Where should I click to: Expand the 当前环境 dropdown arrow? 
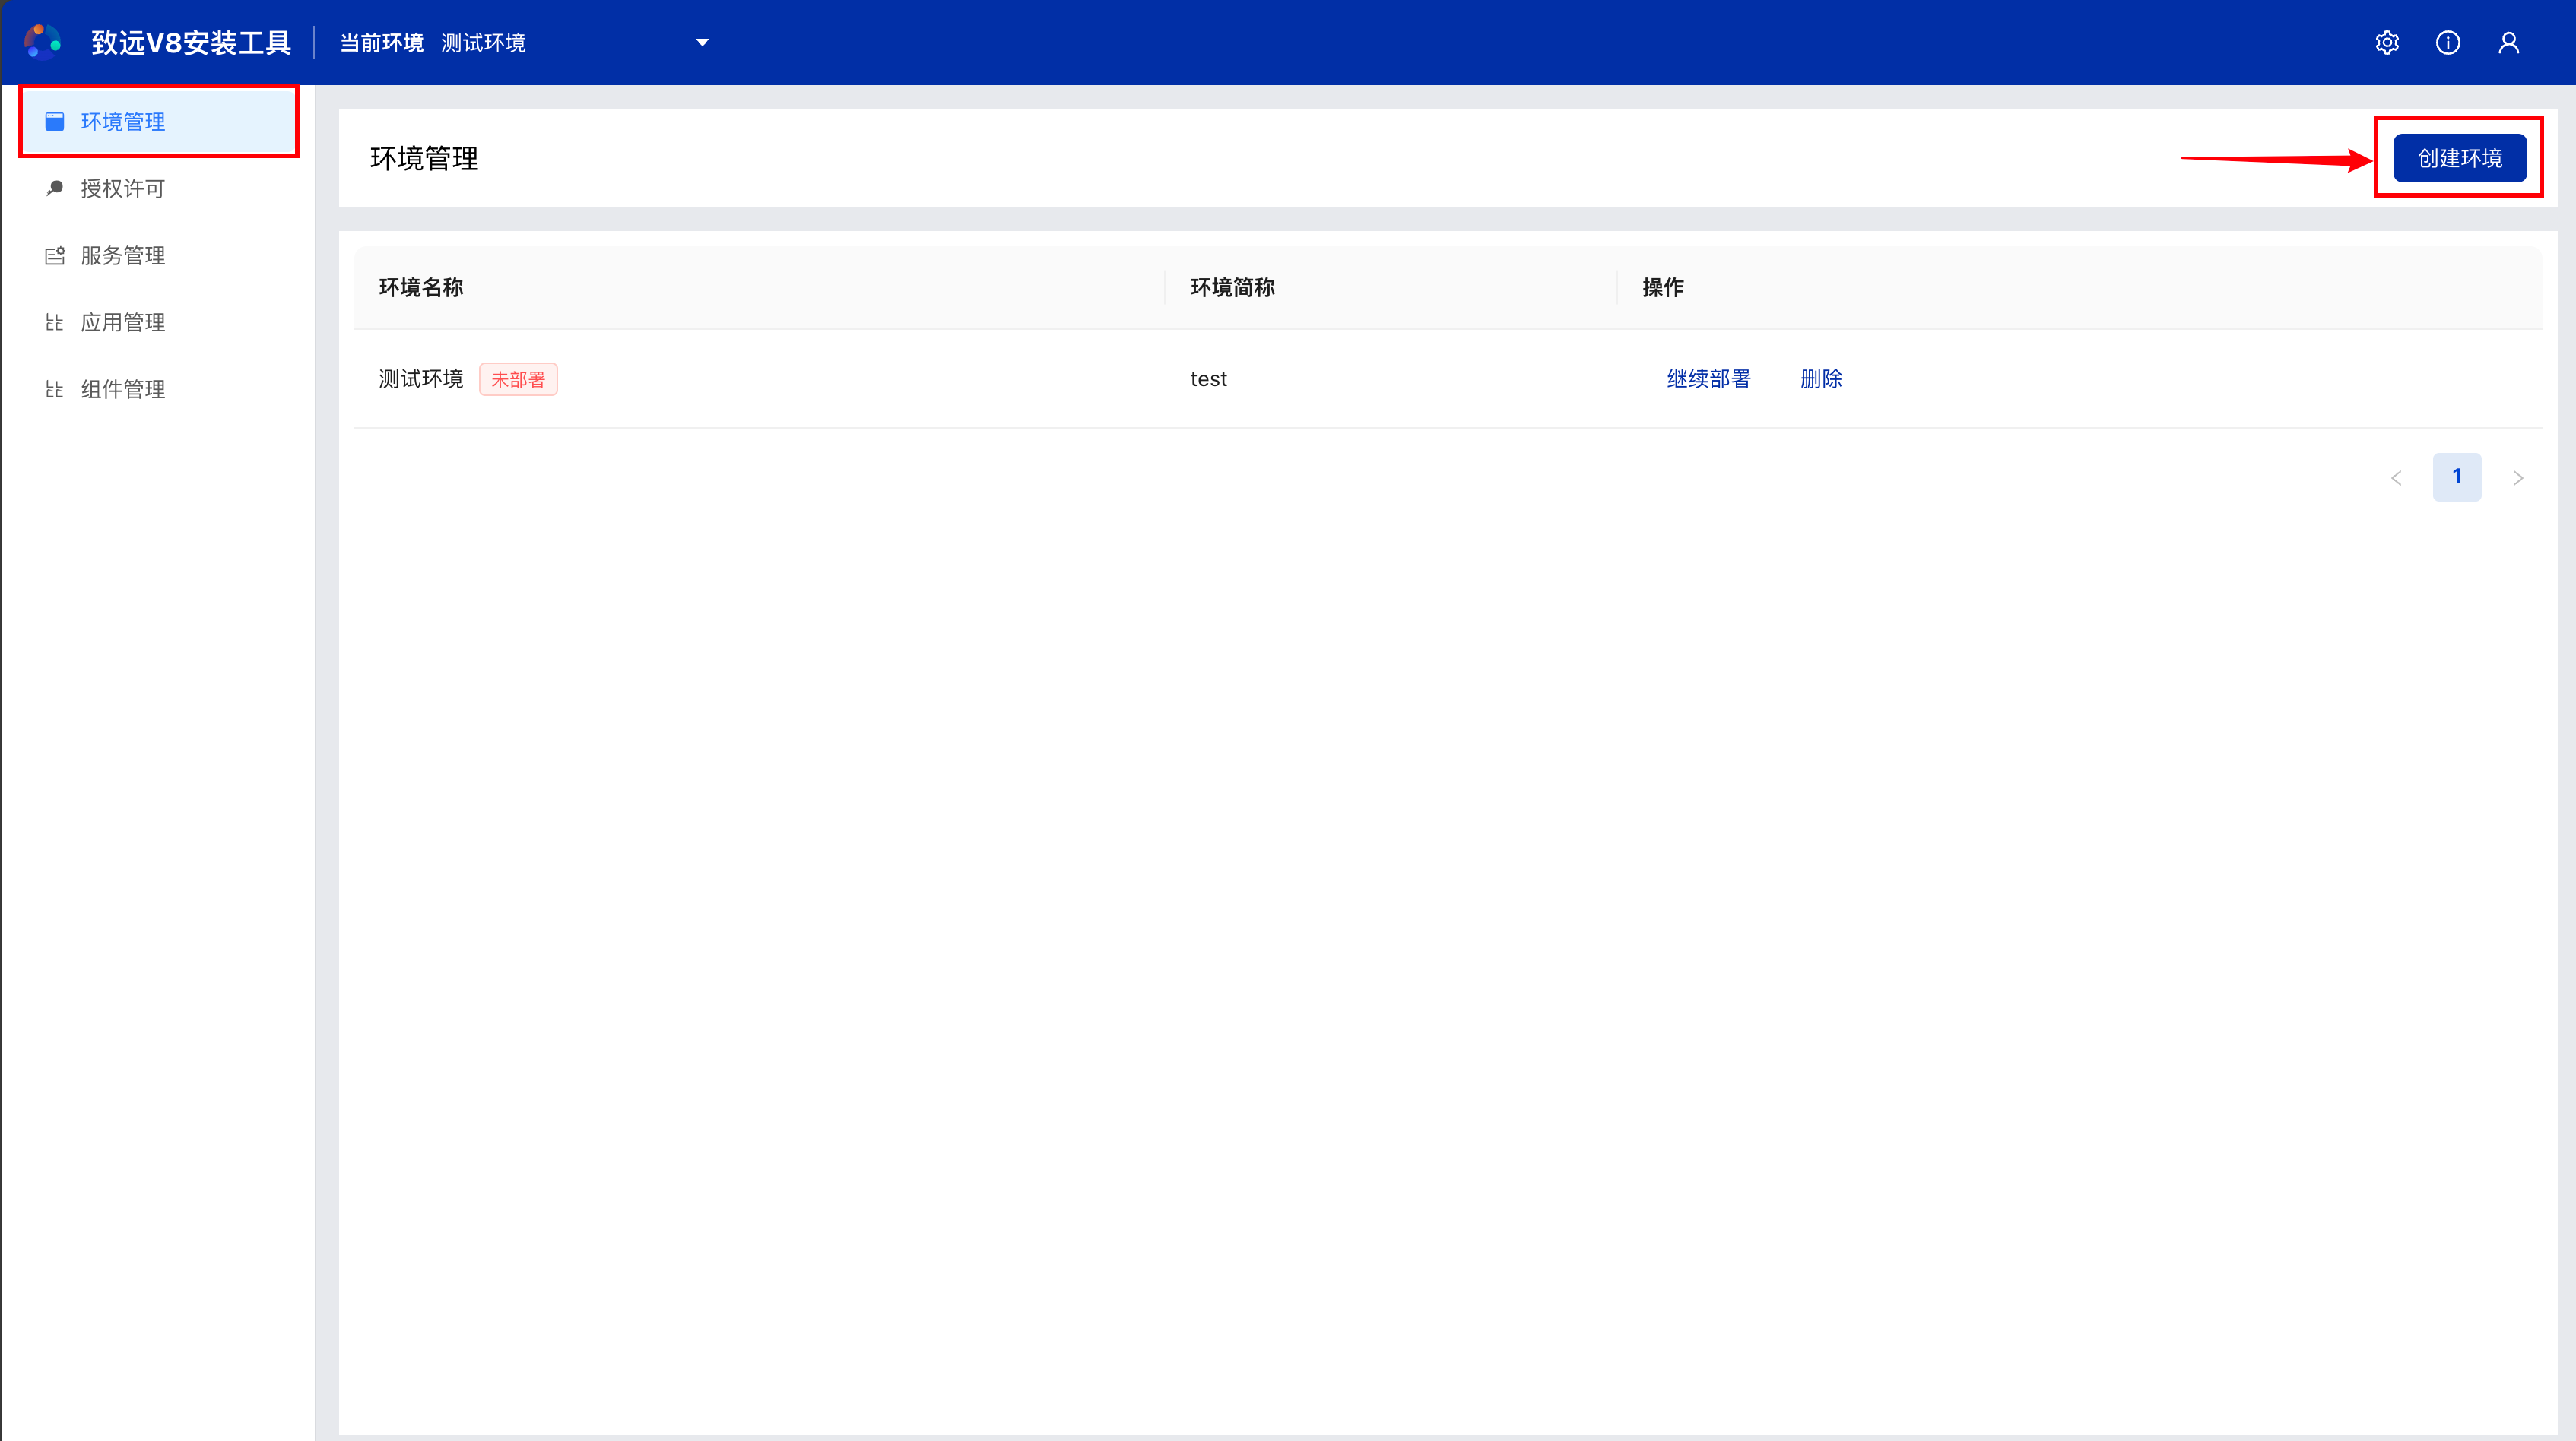point(702,42)
